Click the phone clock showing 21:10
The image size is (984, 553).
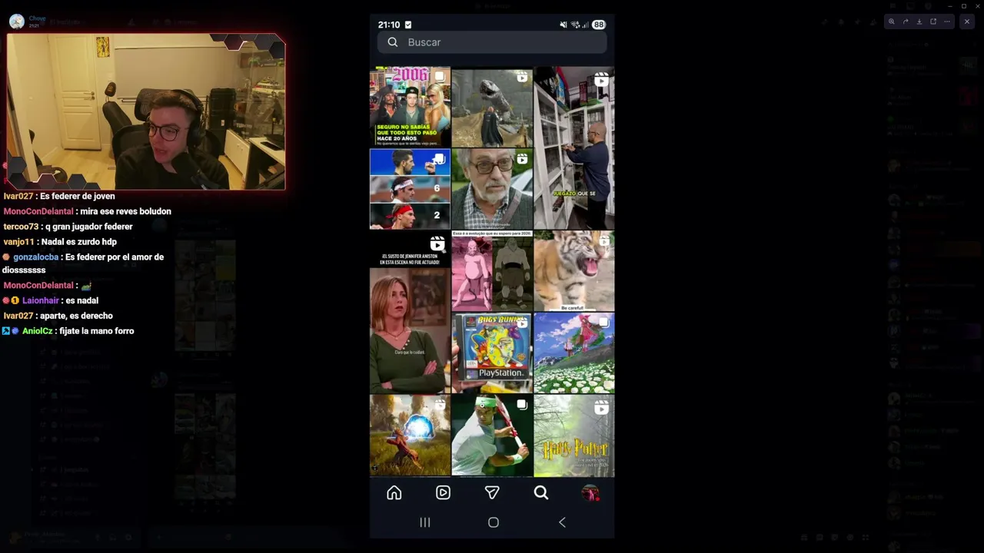389,25
